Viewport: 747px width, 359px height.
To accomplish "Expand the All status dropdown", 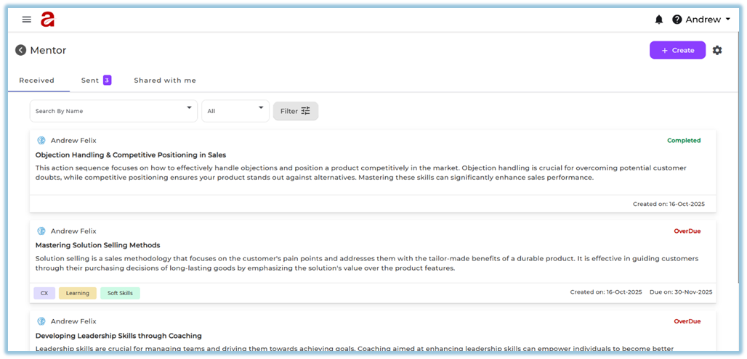I will (235, 111).
